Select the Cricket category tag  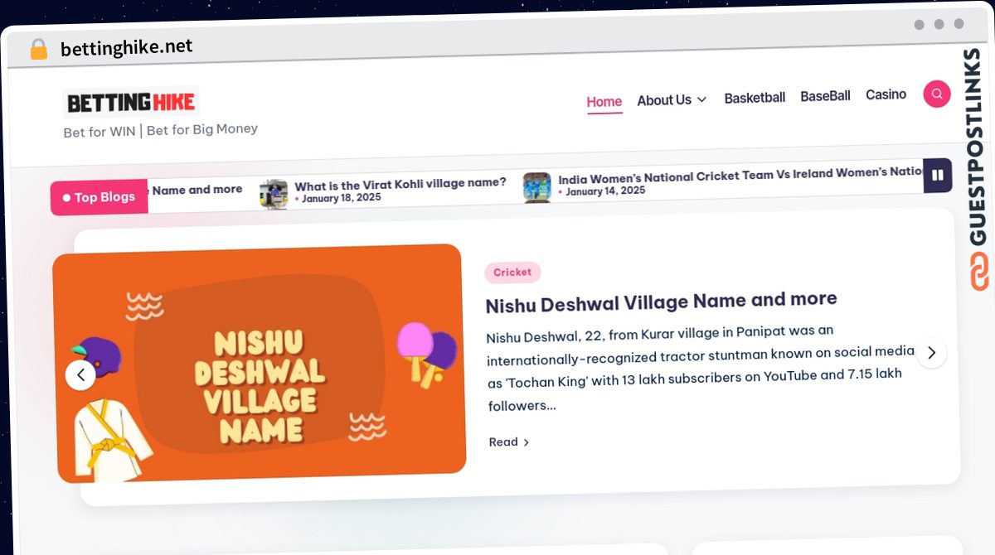(x=512, y=272)
